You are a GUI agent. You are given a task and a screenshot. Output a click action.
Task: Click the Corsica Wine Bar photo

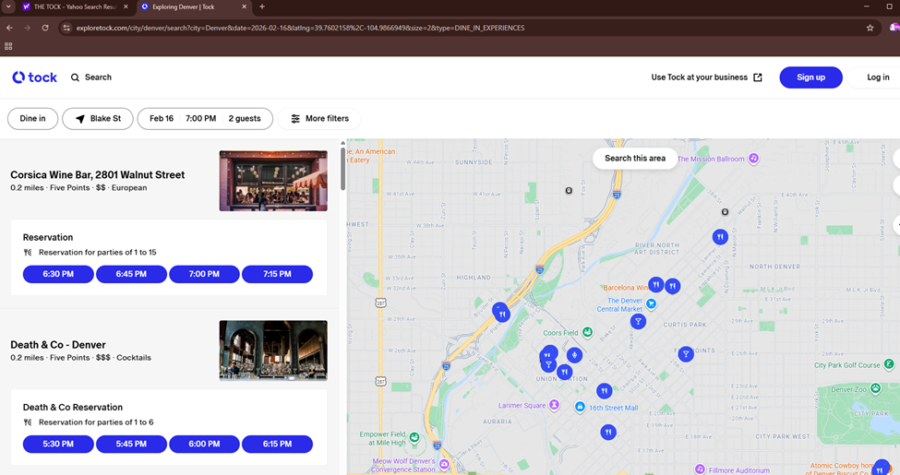pyautogui.click(x=273, y=181)
